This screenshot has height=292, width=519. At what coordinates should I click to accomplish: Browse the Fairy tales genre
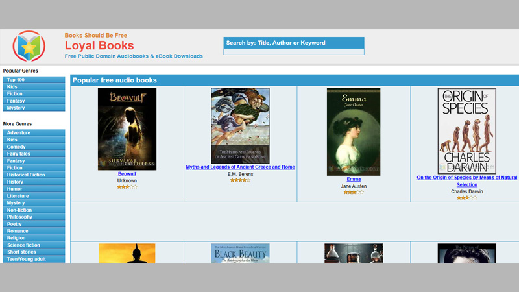point(34,154)
